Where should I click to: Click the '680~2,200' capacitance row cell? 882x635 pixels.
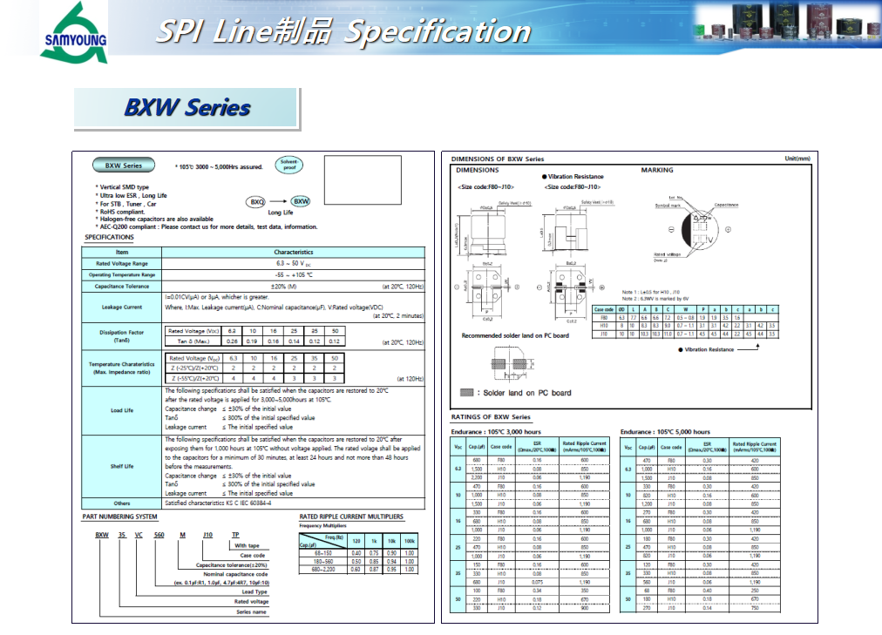pos(322,570)
